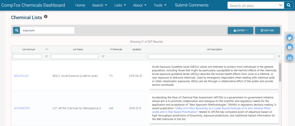295x126 pixels.
Task: Expand the Search all data dropdown chevron
Action: pos(281,5)
